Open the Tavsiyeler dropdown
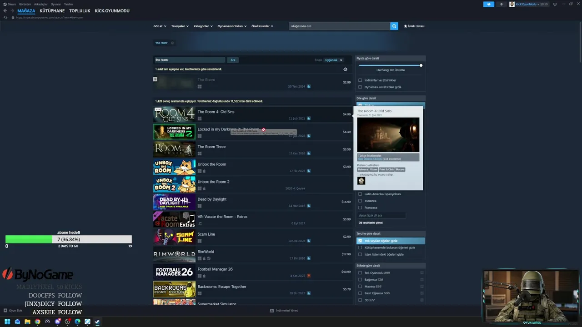The height and width of the screenshot is (327, 582). click(180, 26)
